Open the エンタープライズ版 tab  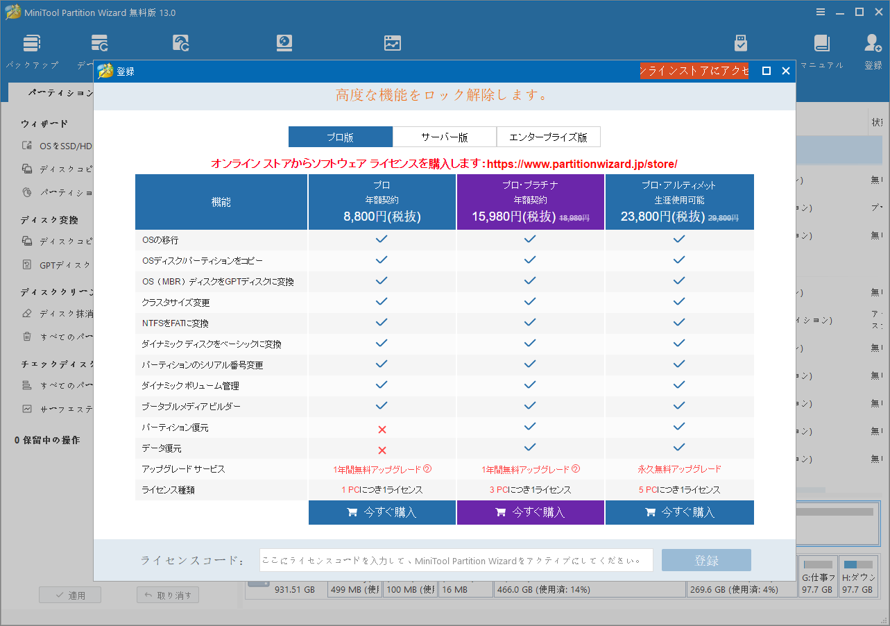[x=548, y=137]
